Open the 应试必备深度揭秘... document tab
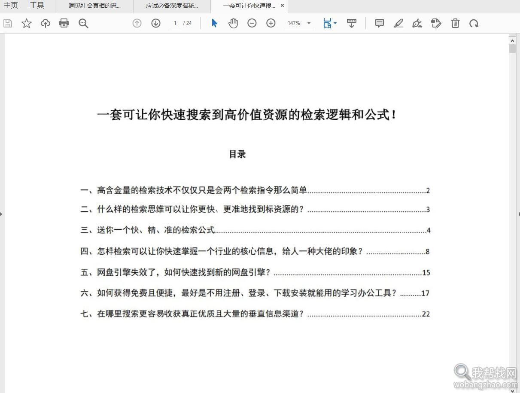This screenshot has width=520, height=393. tap(172, 6)
